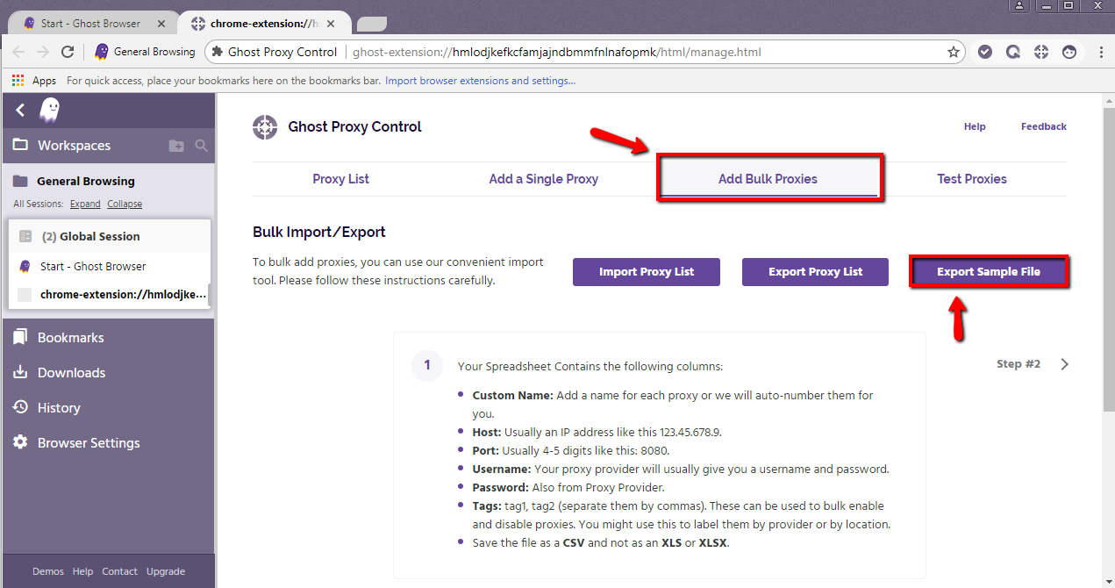Click the Ghost Browser ghost logo in sidebar
Screen dimensions: 1115x588
tap(50, 111)
